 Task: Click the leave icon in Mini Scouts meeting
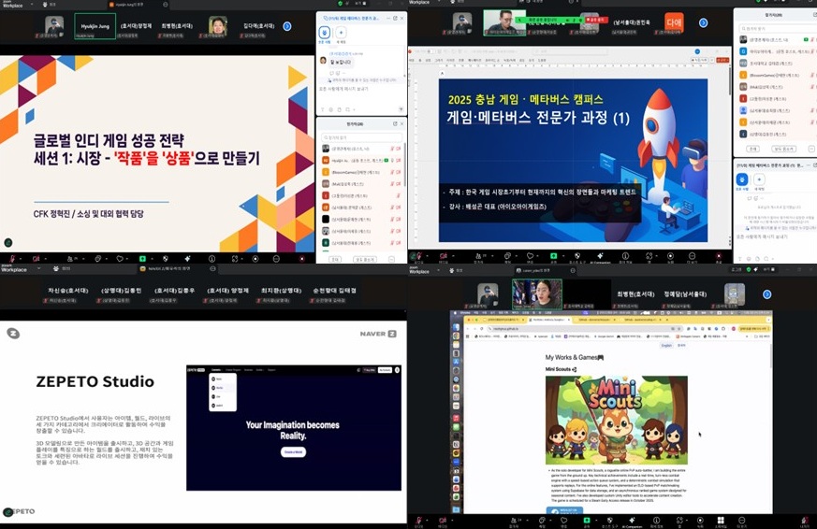click(806, 521)
